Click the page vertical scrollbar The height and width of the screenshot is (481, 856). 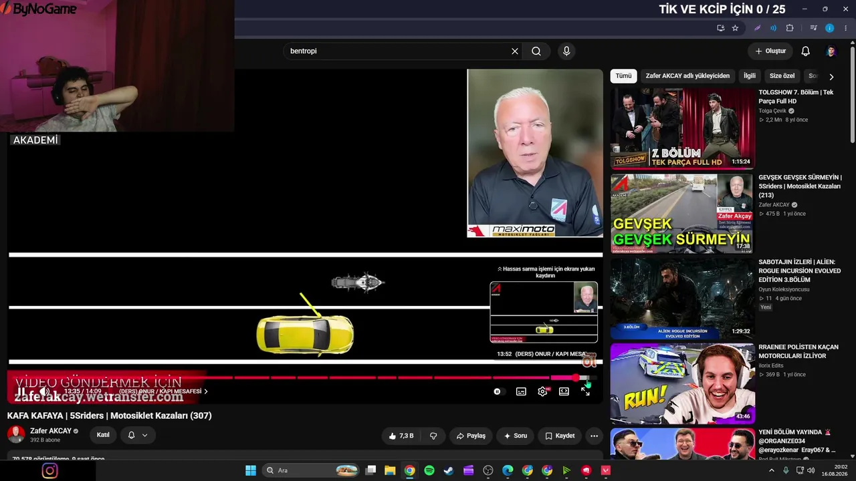click(x=853, y=94)
